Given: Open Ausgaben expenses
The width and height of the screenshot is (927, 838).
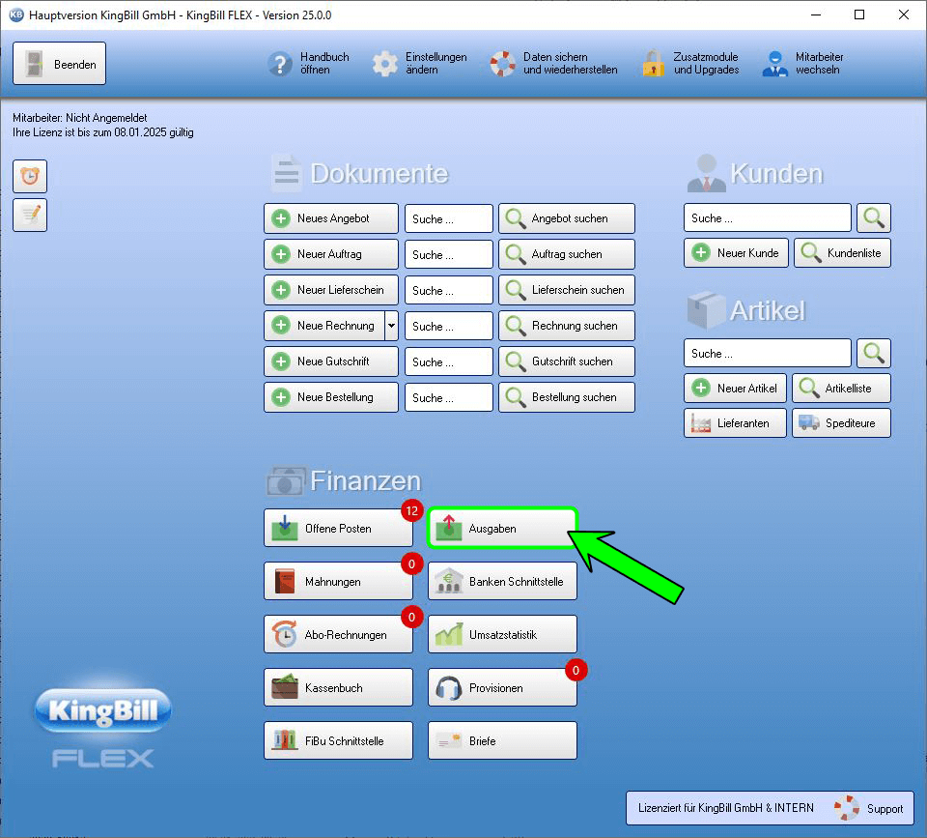Looking at the screenshot, I should (x=502, y=528).
